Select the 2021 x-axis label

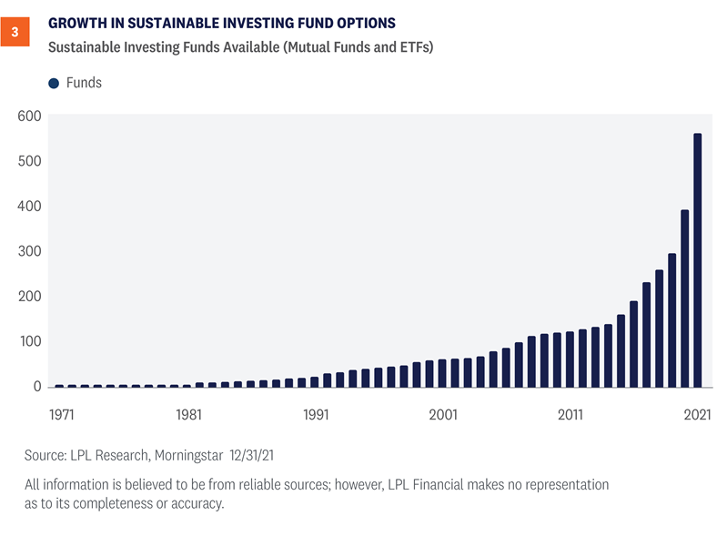697,415
